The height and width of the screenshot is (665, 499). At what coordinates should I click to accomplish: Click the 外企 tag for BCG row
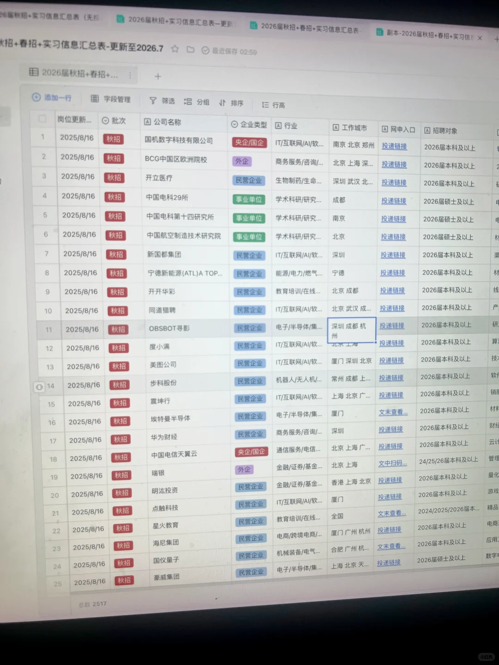tap(242, 161)
